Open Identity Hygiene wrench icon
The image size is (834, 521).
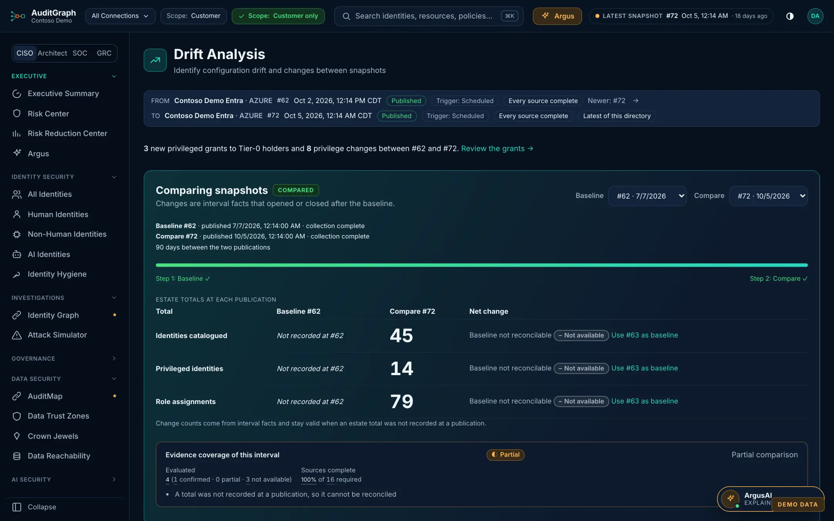(x=17, y=274)
